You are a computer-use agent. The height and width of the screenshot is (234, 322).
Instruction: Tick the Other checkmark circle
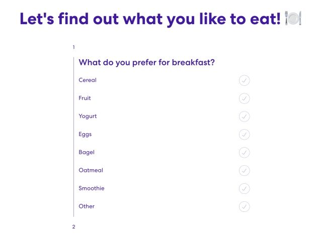coord(245,206)
